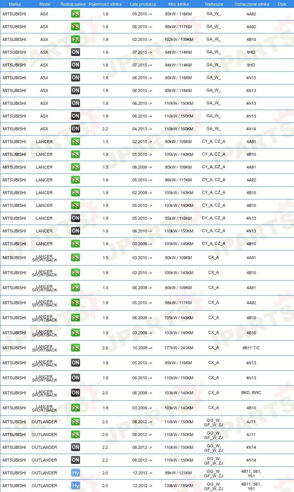Click the Pojemność silnika column header

coord(105,4)
